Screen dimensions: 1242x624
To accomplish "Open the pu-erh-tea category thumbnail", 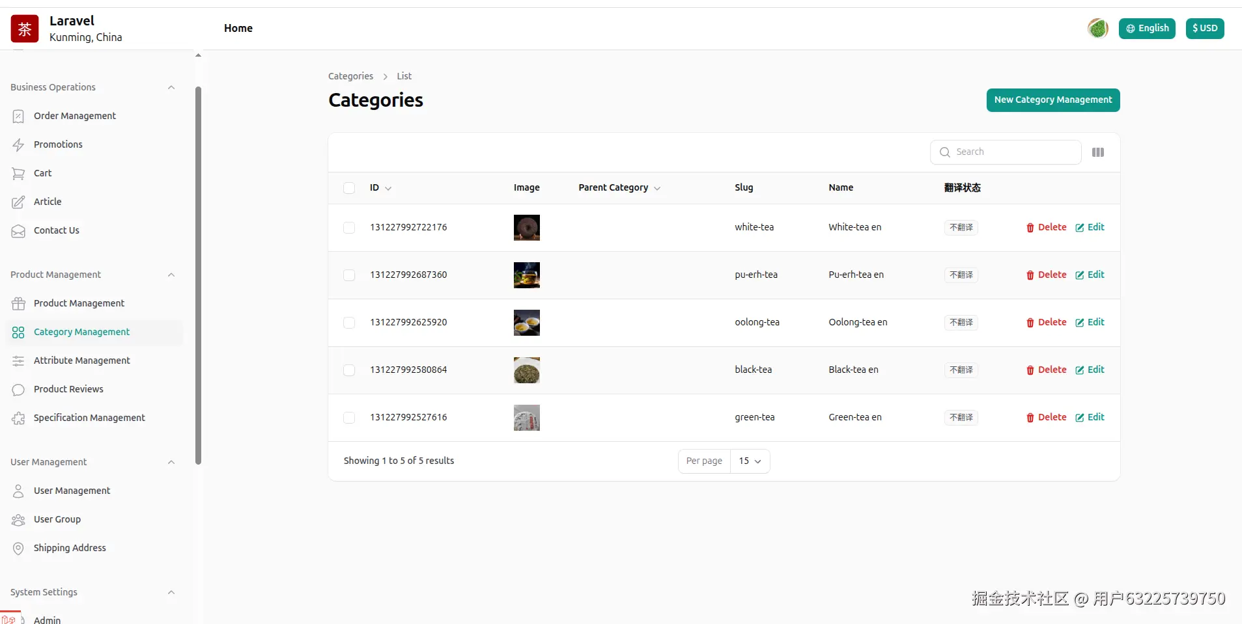I will (x=526, y=275).
